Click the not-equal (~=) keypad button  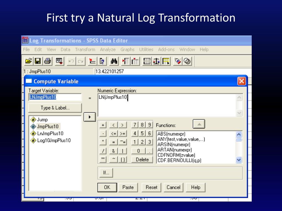click(x=123, y=142)
